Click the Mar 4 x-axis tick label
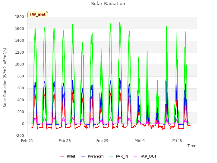 click(x=140, y=140)
